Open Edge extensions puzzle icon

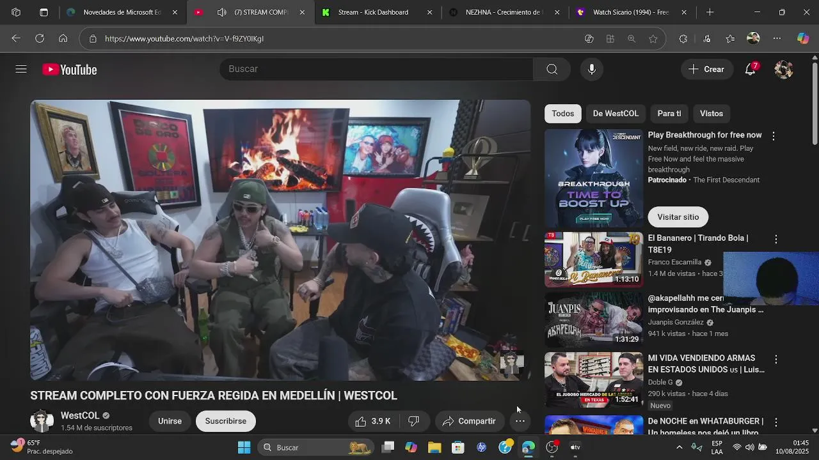[683, 38]
